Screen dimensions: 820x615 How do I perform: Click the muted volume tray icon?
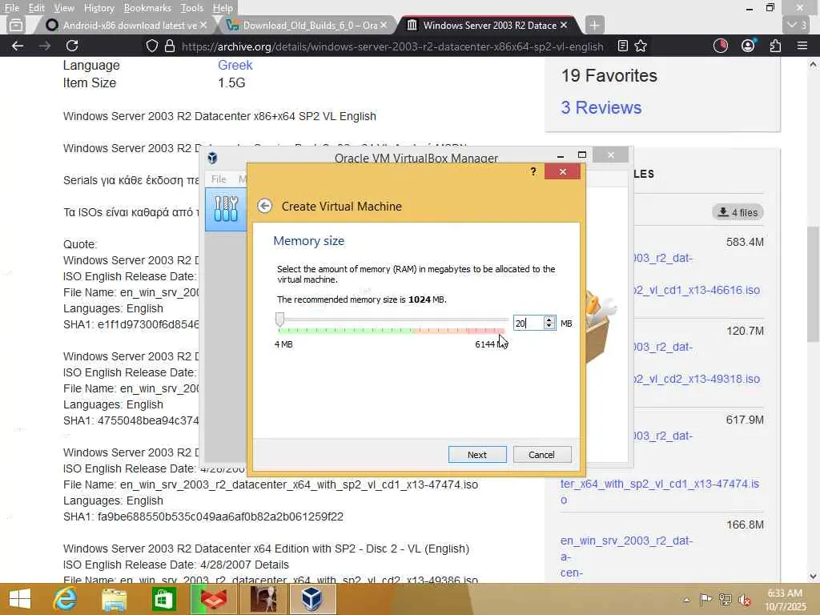click(744, 600)
